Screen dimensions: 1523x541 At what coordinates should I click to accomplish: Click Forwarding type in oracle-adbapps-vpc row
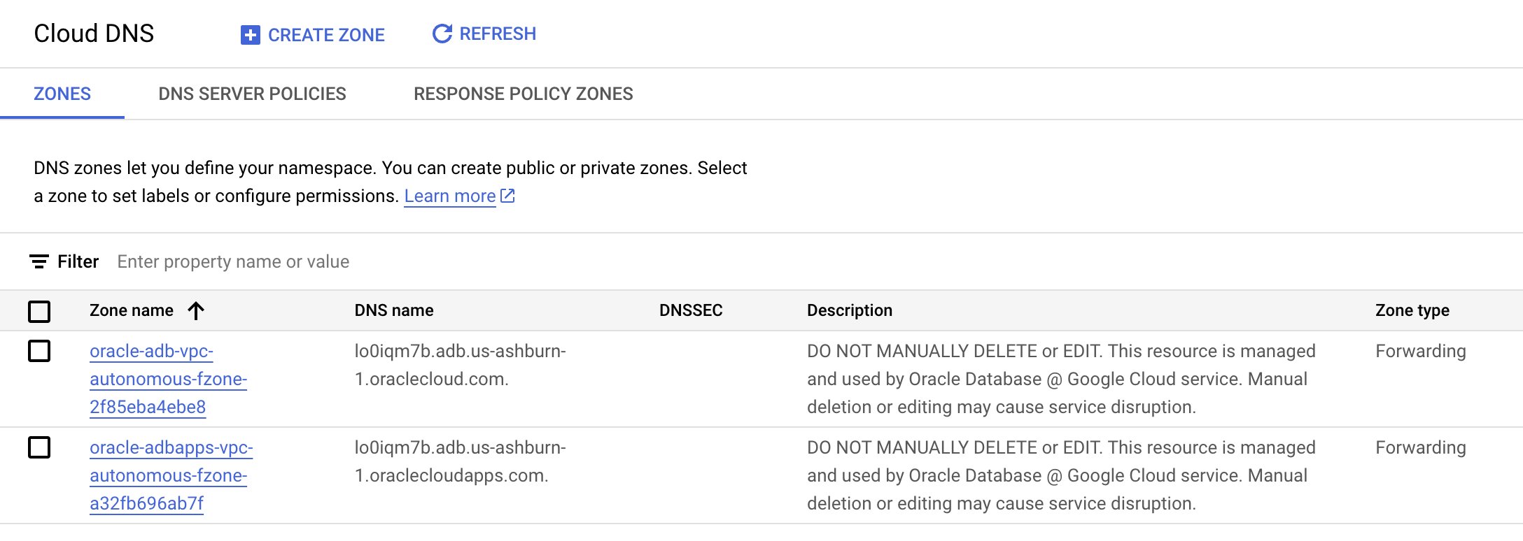[1421, 447]
